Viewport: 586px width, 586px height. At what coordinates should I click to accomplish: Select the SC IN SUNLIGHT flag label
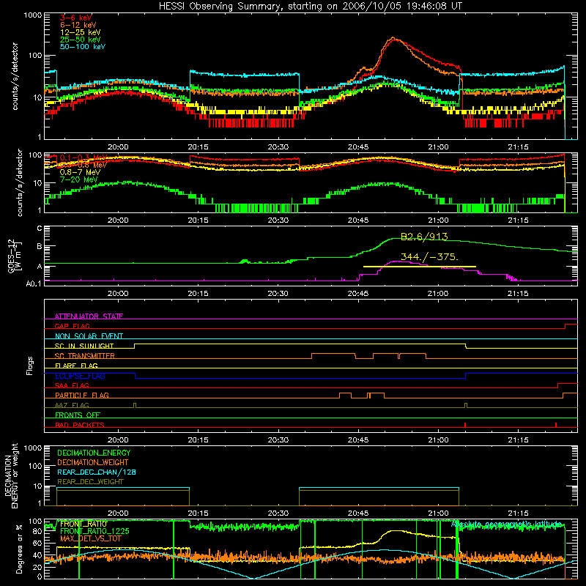(x=84, y=346)
